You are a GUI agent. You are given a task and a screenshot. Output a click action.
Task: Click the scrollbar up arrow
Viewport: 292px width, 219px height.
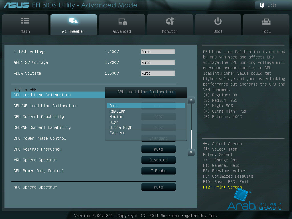(x=191, y=100)
